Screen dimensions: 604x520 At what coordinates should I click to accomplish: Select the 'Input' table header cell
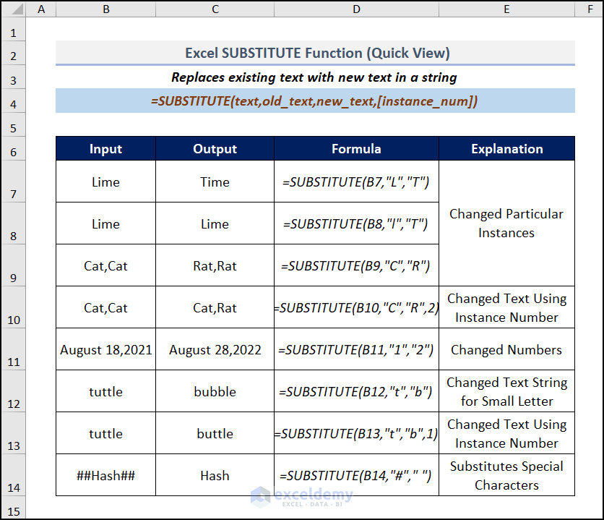coord(105,149)
